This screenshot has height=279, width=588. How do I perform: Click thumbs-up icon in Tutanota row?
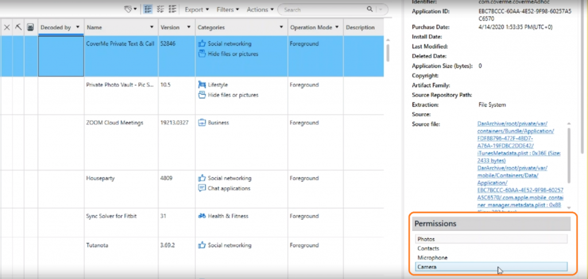[202, 245]
